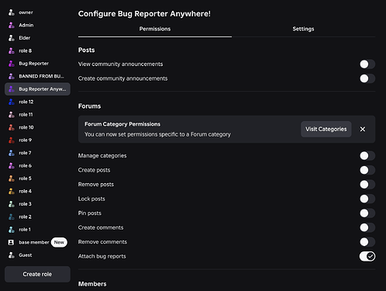Click the owner role icon
Image resolution: width=386 pixels, height=291 pixels.
pos(12,12)
